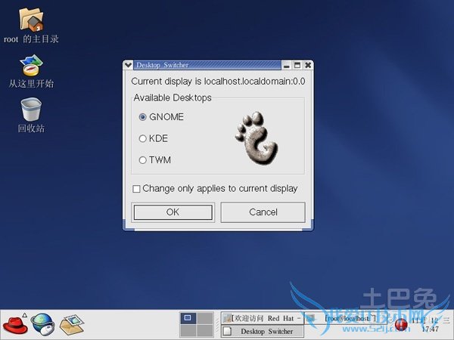Switch to the second workspace in pager
The image size is (454, 340).
[x=205, y=318]
